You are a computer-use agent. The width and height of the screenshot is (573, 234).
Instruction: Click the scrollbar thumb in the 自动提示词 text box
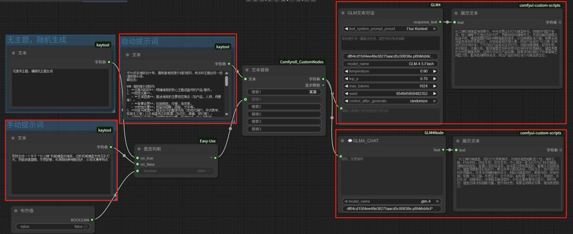[226, 81]
